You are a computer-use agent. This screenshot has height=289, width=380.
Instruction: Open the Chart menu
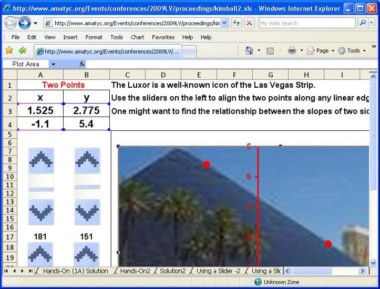tap(137, 37)
